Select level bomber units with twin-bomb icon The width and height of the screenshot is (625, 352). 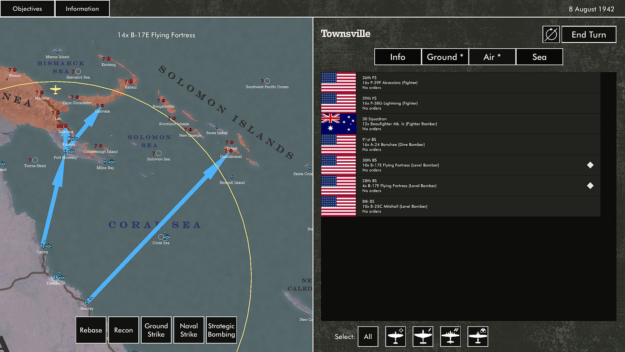pos(450,336)
